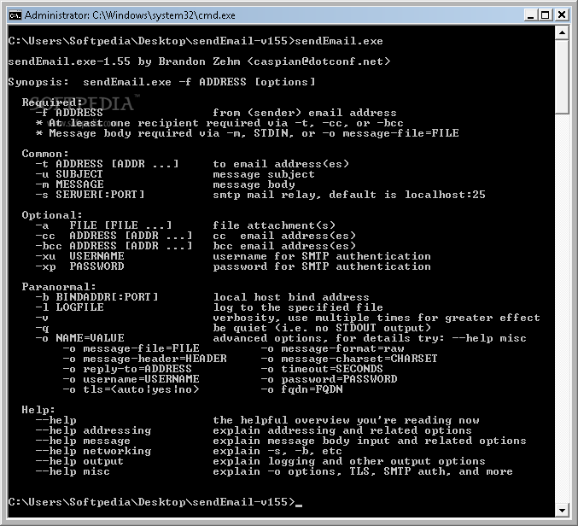578x526 pixels.
Task: Click the '-m MESSAGE' option
Action: (x=69, y=184)
